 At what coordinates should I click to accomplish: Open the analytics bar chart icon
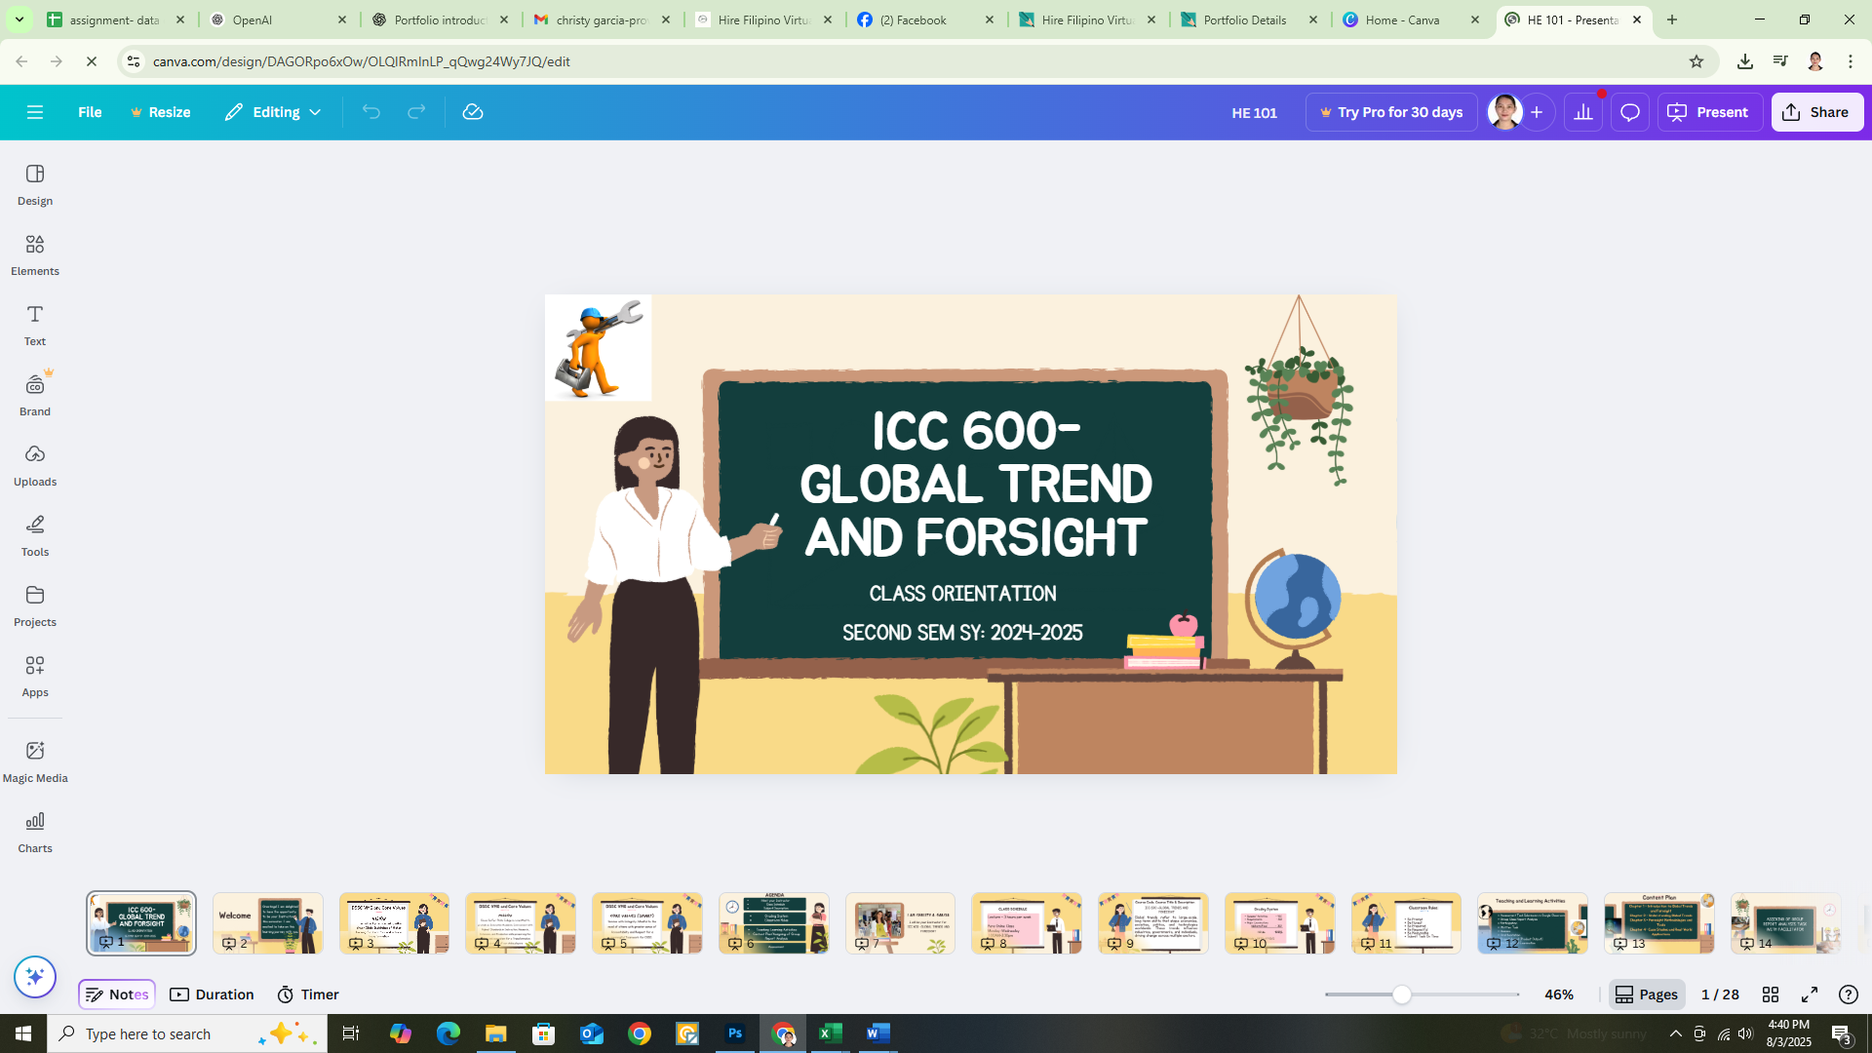pyautogui.click(x=1583, y=112)
